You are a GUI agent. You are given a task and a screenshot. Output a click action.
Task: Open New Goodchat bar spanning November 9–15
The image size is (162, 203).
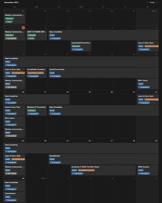pyautogui.click(x=81, y=62)
